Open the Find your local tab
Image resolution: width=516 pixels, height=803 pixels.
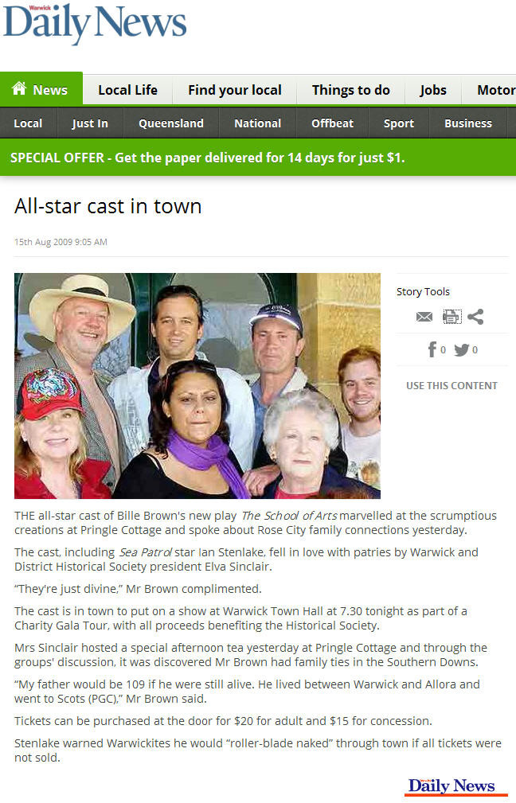coord(235,90)
